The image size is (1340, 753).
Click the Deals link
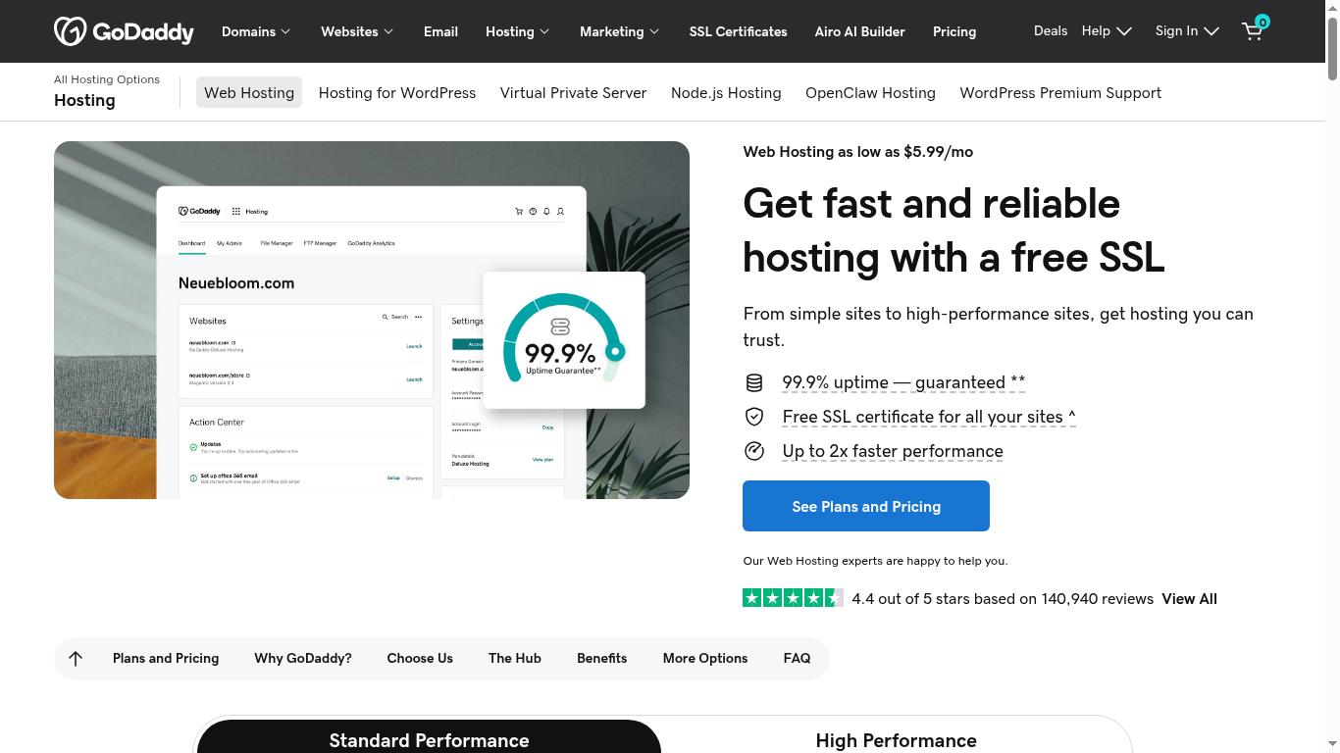tap(1051, 30)
